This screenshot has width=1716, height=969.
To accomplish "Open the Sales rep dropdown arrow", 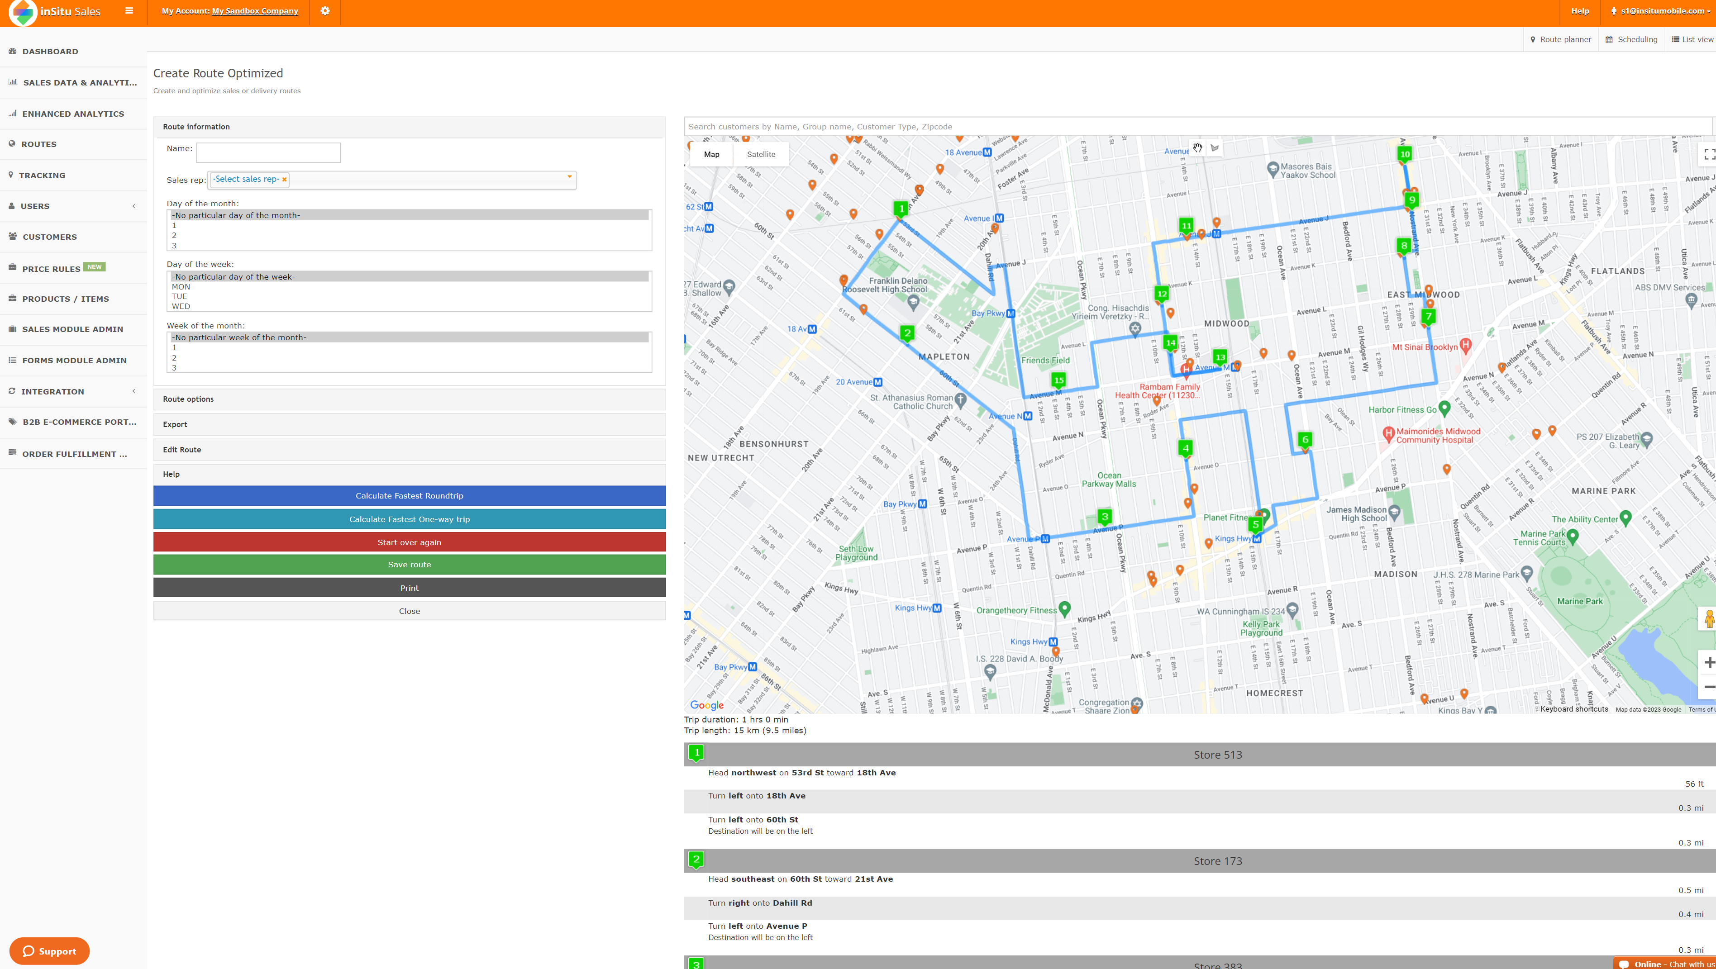I will click(570, 177).
